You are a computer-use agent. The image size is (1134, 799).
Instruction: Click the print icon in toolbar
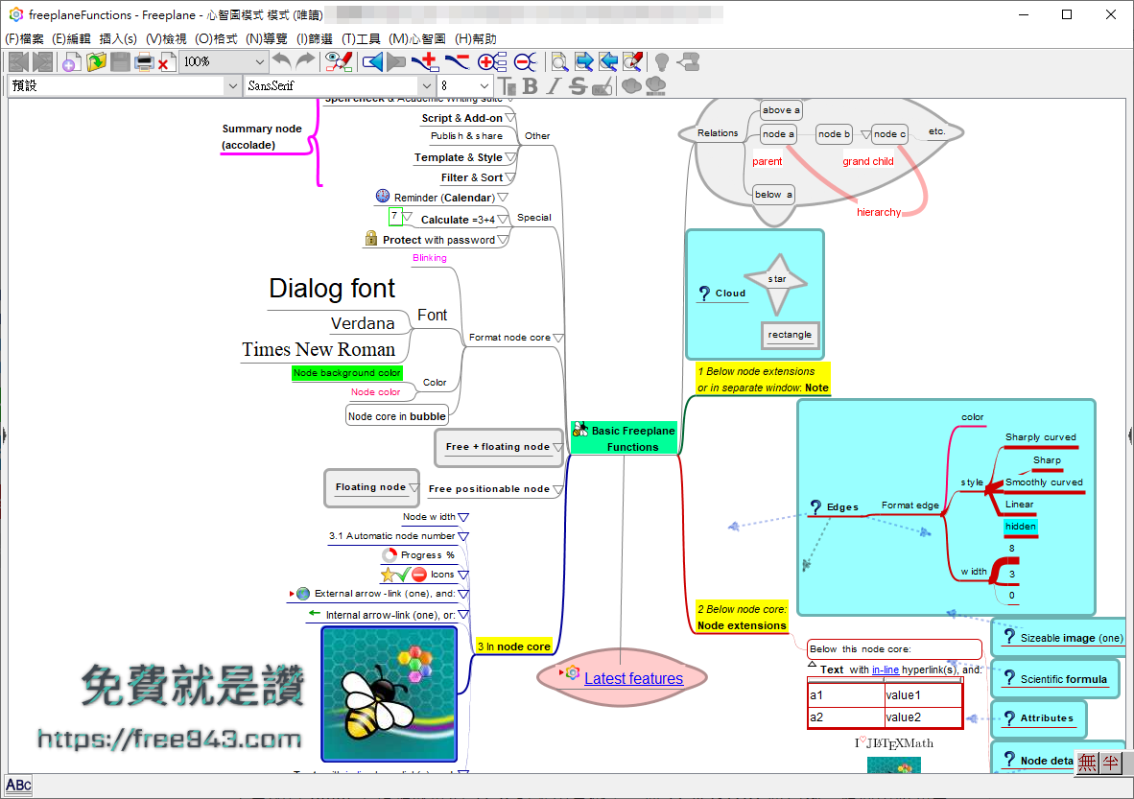(144, 62)
